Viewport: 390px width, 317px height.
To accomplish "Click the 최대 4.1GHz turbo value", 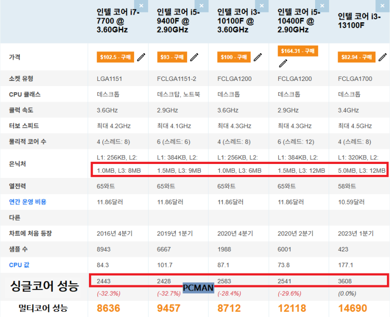I will coord(174,126).
